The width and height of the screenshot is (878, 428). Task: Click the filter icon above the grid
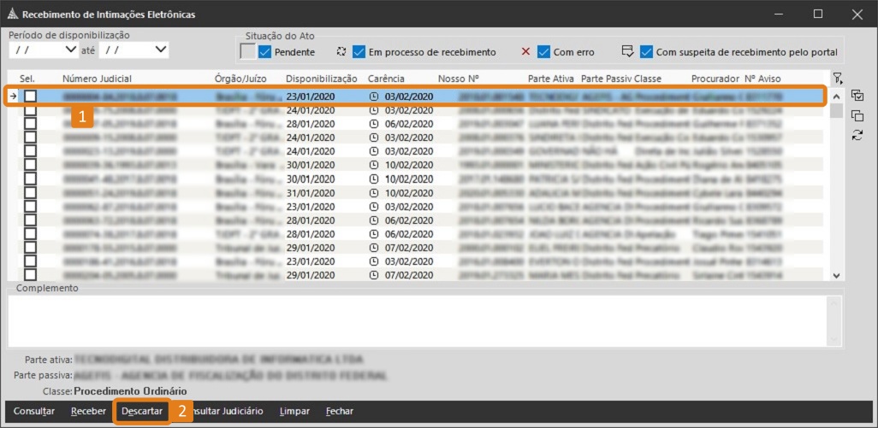[837, 79]
